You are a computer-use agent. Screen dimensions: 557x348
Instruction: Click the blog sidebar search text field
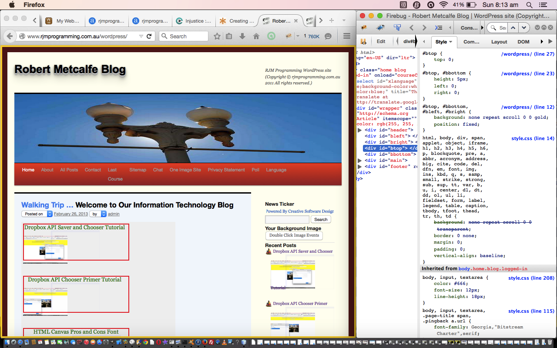[287, 220]
